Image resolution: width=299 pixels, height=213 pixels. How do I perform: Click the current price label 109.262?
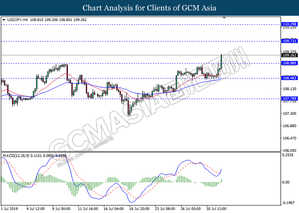(290, 55)
